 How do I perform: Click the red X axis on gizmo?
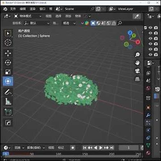click(x=138, y=42)
